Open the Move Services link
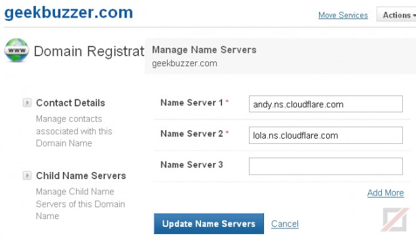The image size is (416, 240). 343,15
